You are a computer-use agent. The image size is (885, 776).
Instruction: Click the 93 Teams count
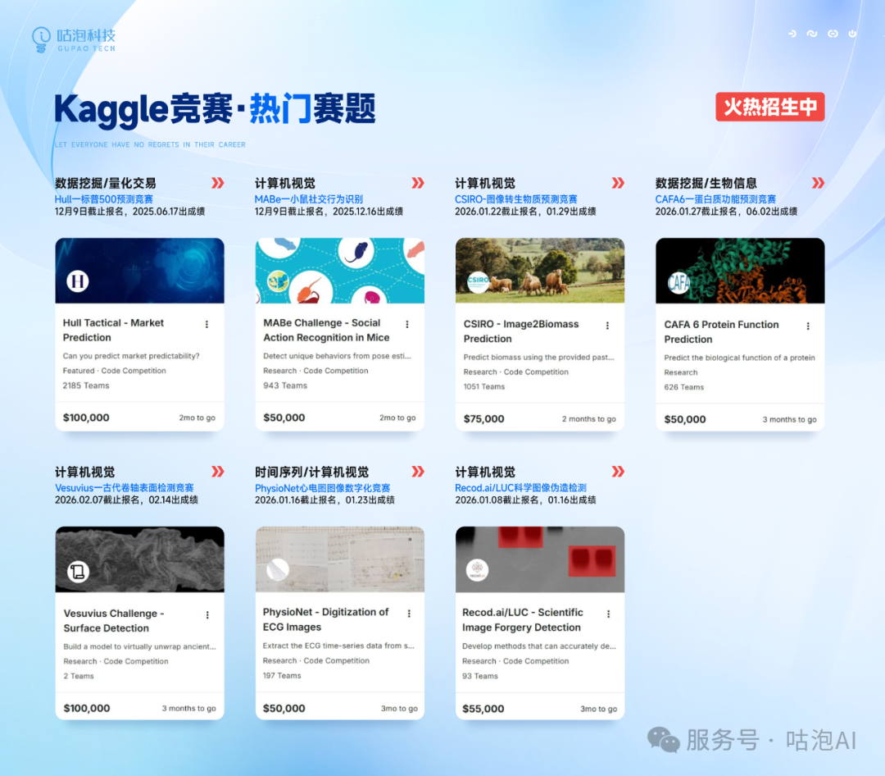tap(479, 676)
